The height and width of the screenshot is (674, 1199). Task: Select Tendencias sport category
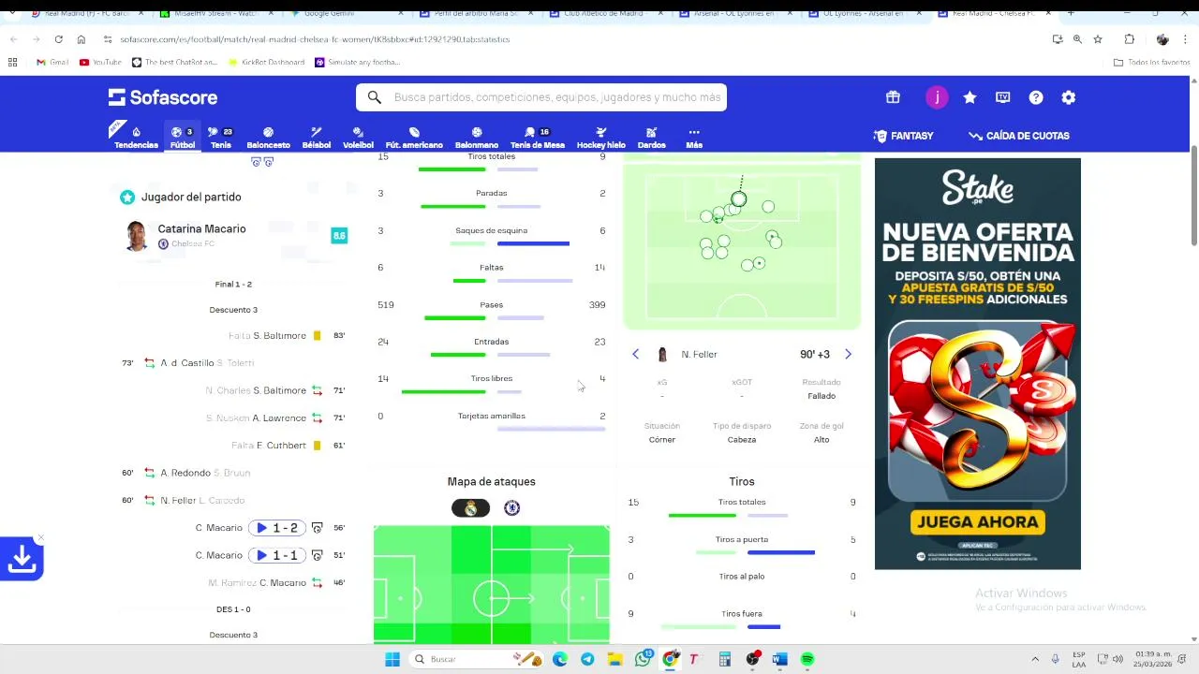136,138
